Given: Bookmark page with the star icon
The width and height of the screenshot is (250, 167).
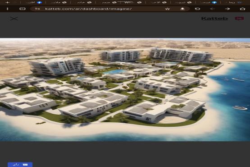Looking at the screenshot, I should click(168, 9).
